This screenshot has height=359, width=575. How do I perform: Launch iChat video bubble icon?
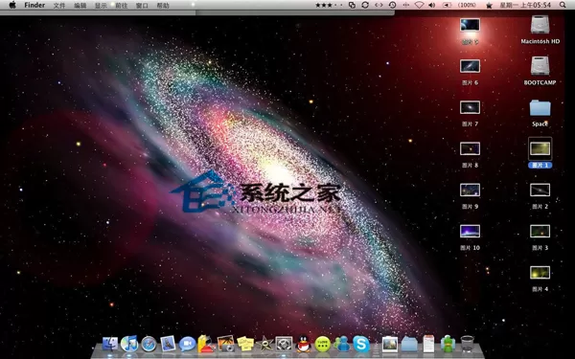coord(188,344)
